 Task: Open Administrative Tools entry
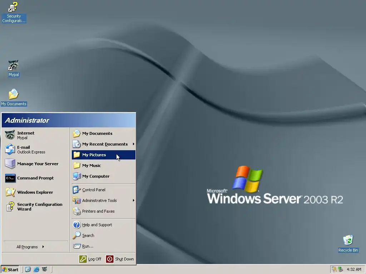click(x=104, y=201)
